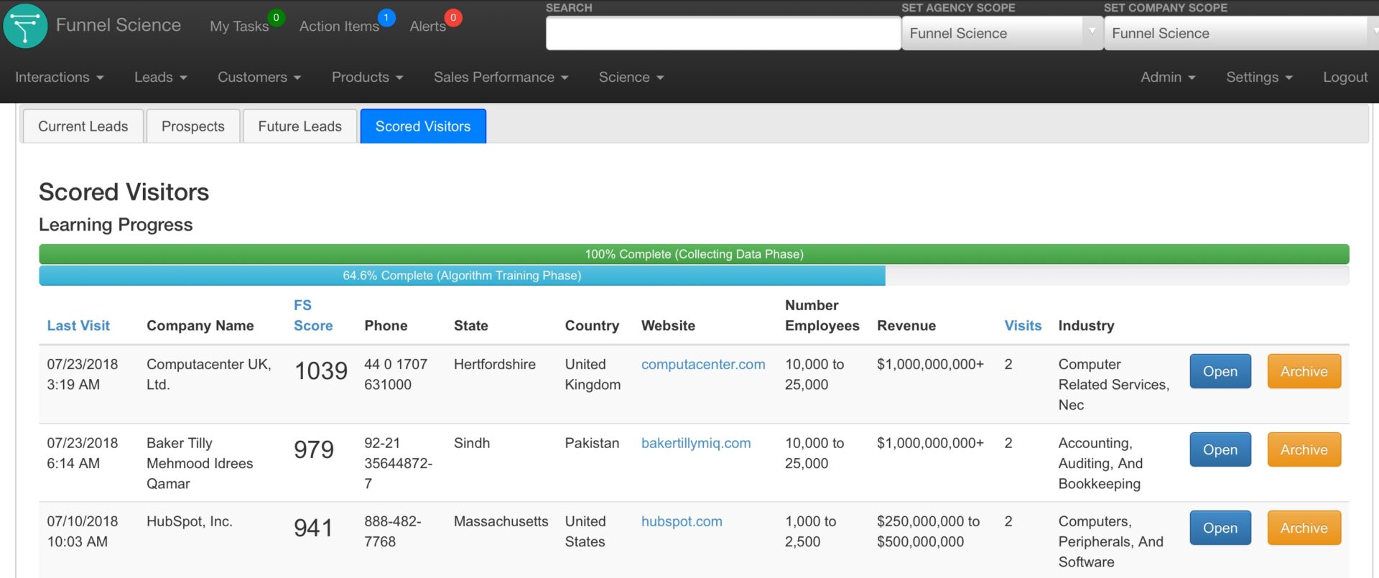1379x578 pixels.
Task: Archive the Computacenter UK visitor
Action: point(1304,371)
